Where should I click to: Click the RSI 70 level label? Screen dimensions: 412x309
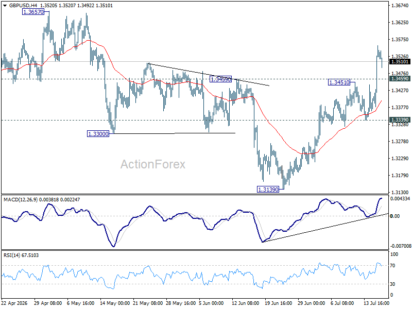tap(392, 266)
